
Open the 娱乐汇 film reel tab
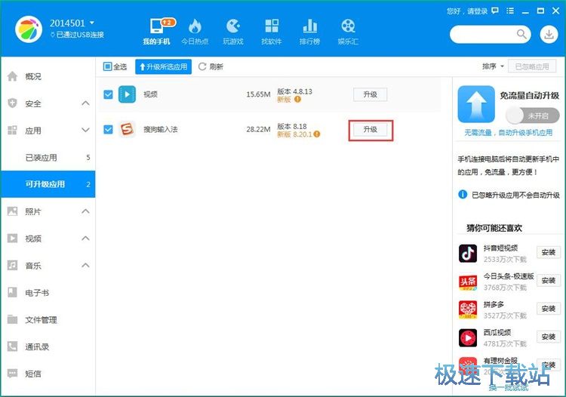pyautogui.click(x=348, y=32)
